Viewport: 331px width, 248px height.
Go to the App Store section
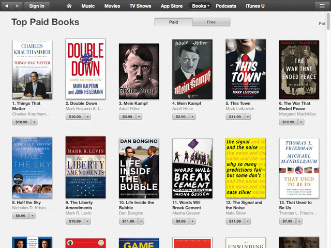172,6
